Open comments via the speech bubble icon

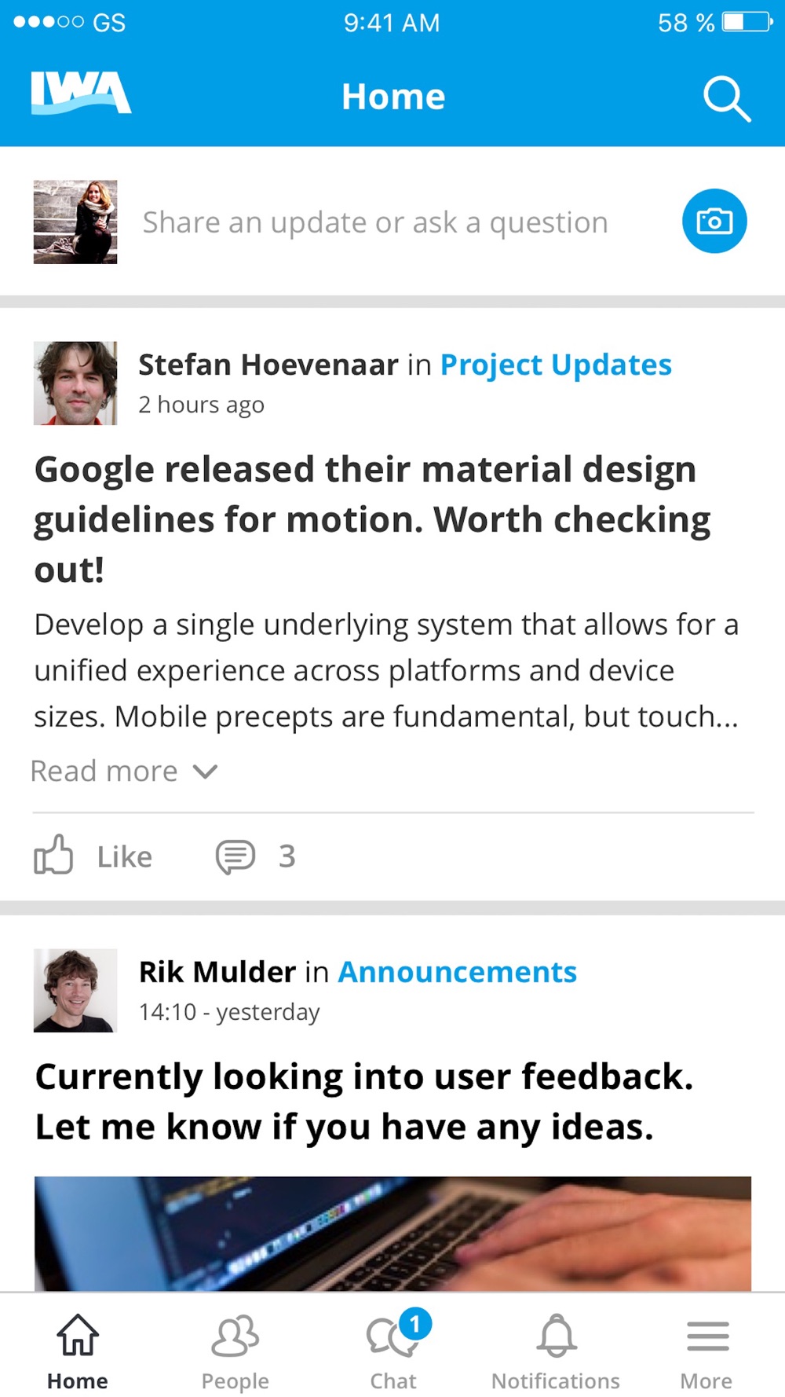235,856
